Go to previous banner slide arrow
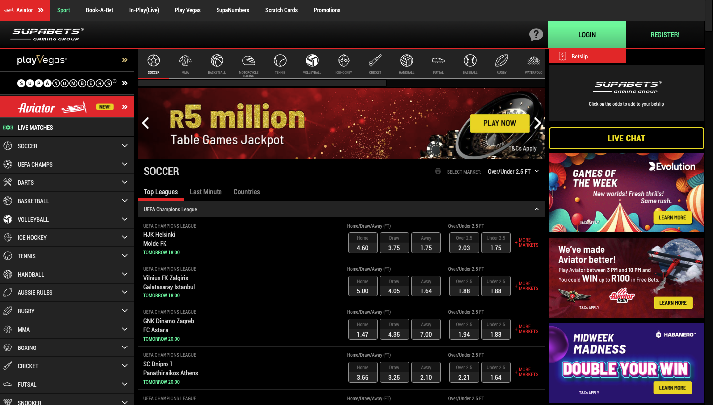The width and height of the screenshot is (713, 405). [146, 123]
